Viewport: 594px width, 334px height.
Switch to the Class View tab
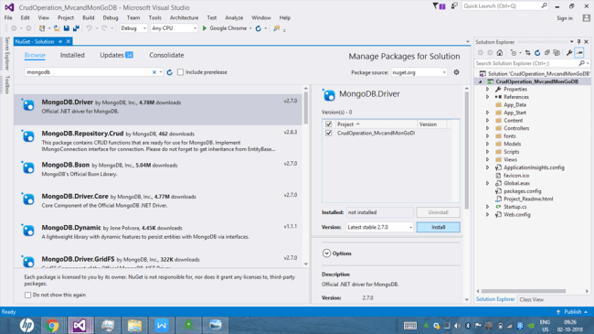532,299
